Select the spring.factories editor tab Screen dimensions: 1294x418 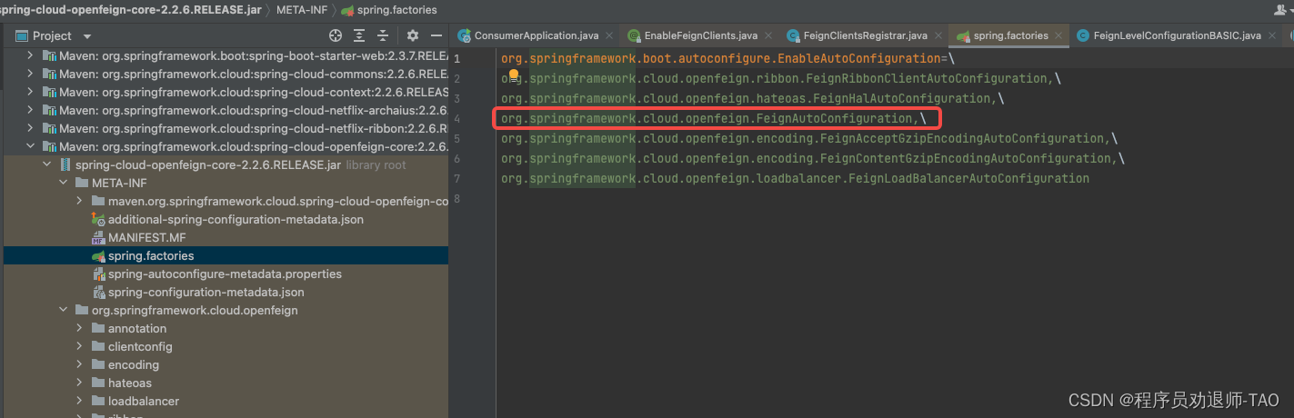click(1010, 35)
